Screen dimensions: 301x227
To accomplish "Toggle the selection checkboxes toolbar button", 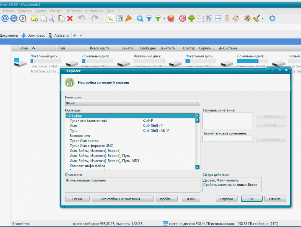I will [x=120, y=18].
